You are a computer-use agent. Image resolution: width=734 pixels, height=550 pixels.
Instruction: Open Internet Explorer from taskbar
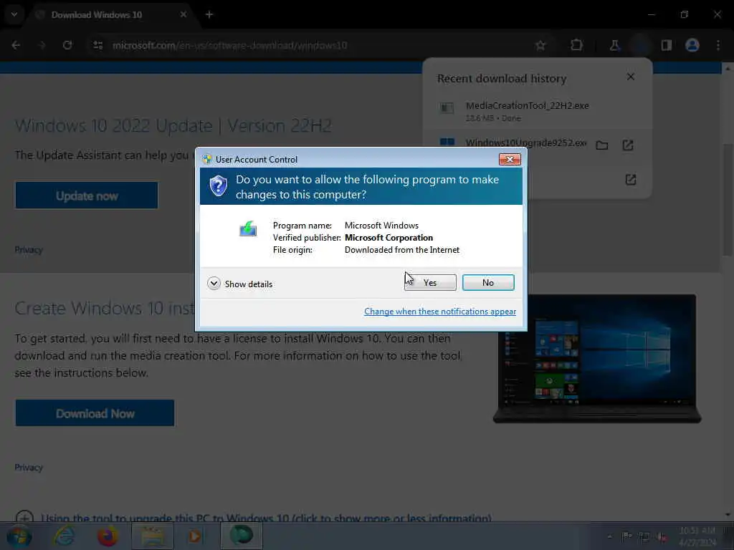coord(63,536)
